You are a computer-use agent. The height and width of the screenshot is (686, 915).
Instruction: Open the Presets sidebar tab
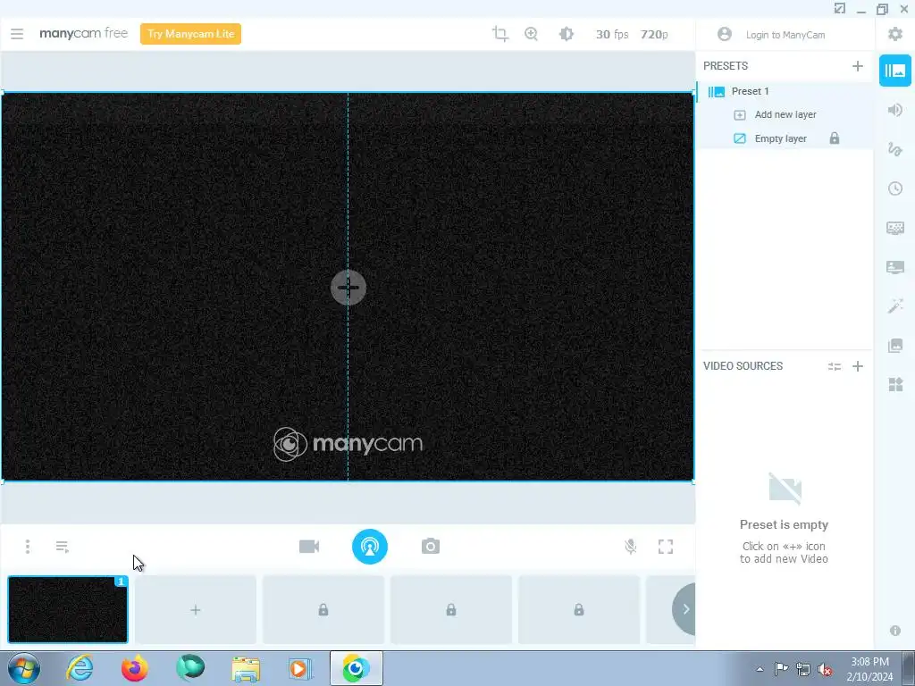(895, 71)
